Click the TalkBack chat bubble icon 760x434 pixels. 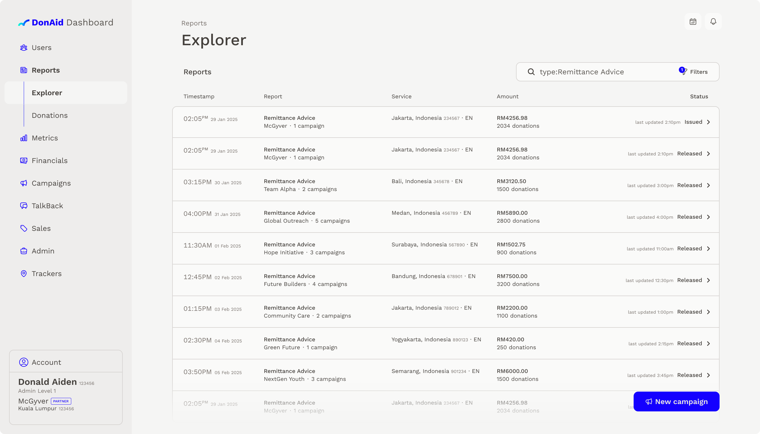tap(23, 206)
